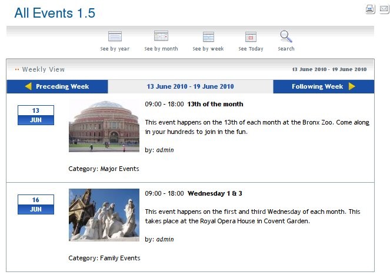Click the See Today icon

point(251,36)
